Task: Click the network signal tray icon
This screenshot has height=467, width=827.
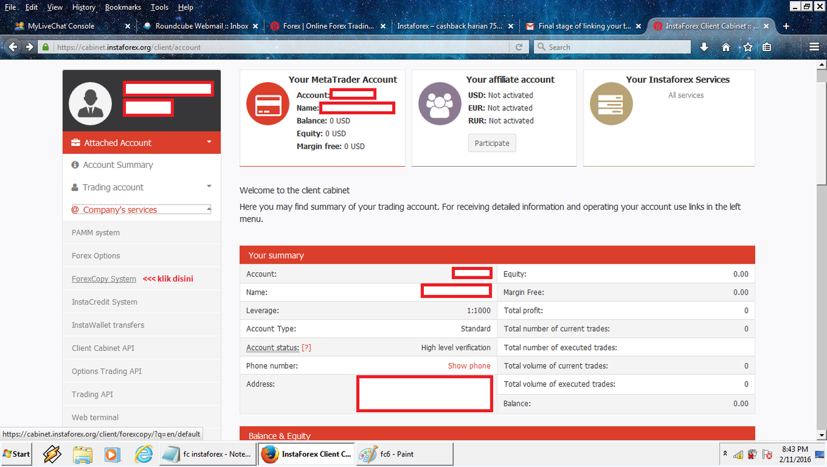Action: [x=738, y=454]
